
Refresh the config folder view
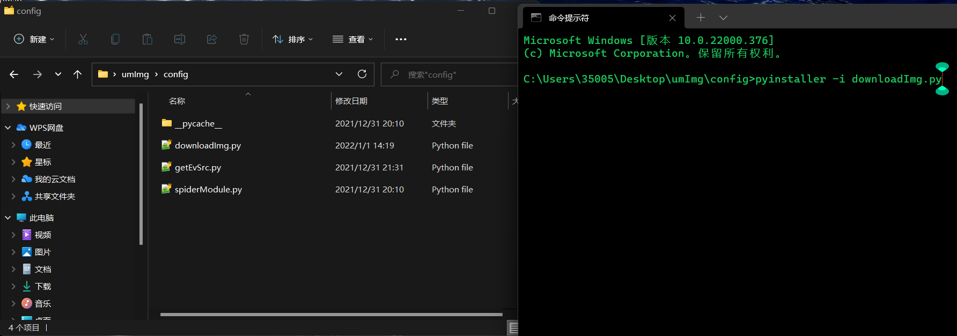pyautogui.click(x=362, y=74)
